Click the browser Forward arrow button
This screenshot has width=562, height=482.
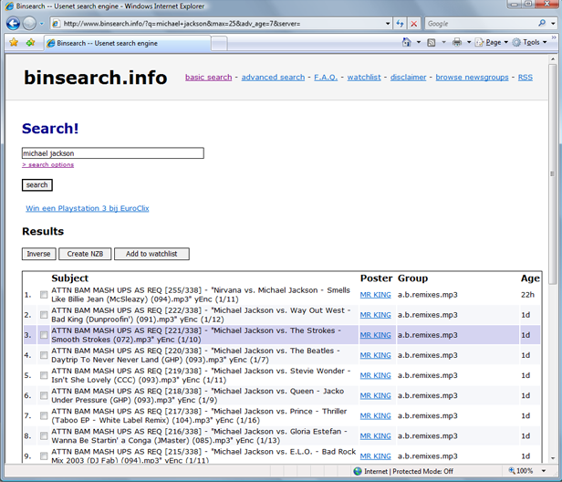point(29,24)
